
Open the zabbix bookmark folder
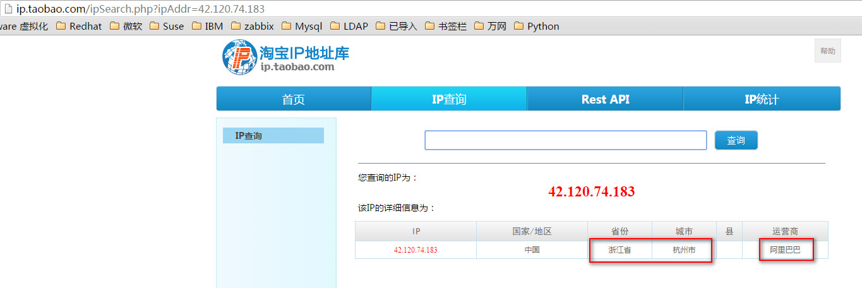click(x=253, y=27)
